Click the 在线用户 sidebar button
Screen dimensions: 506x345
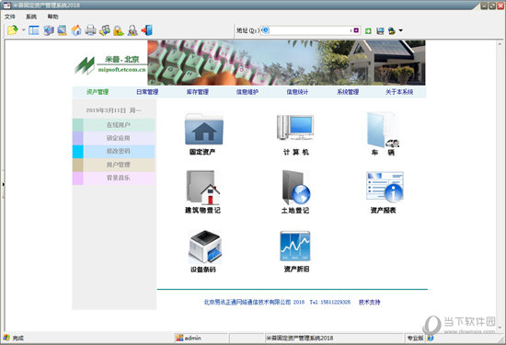coord(113,125)
